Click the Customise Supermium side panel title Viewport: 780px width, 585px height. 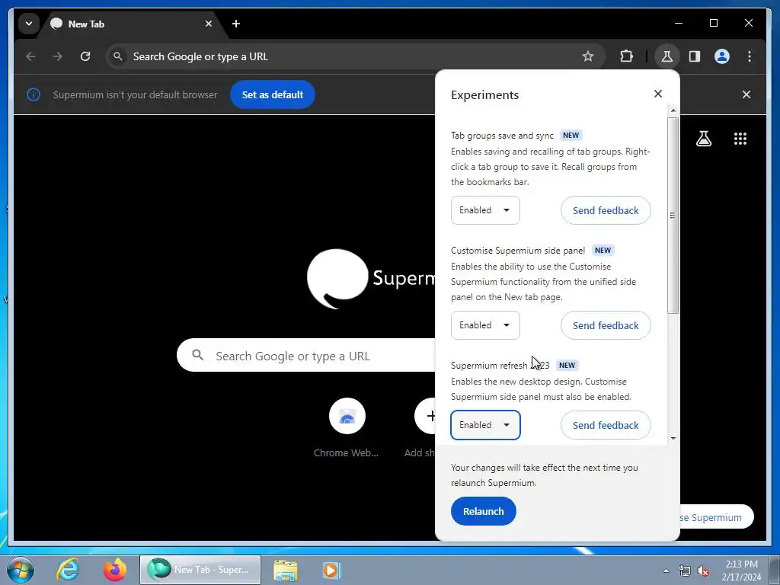click(518, 250)
